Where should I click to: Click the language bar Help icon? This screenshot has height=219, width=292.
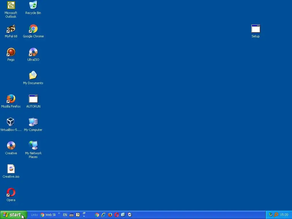coord(78,215)
